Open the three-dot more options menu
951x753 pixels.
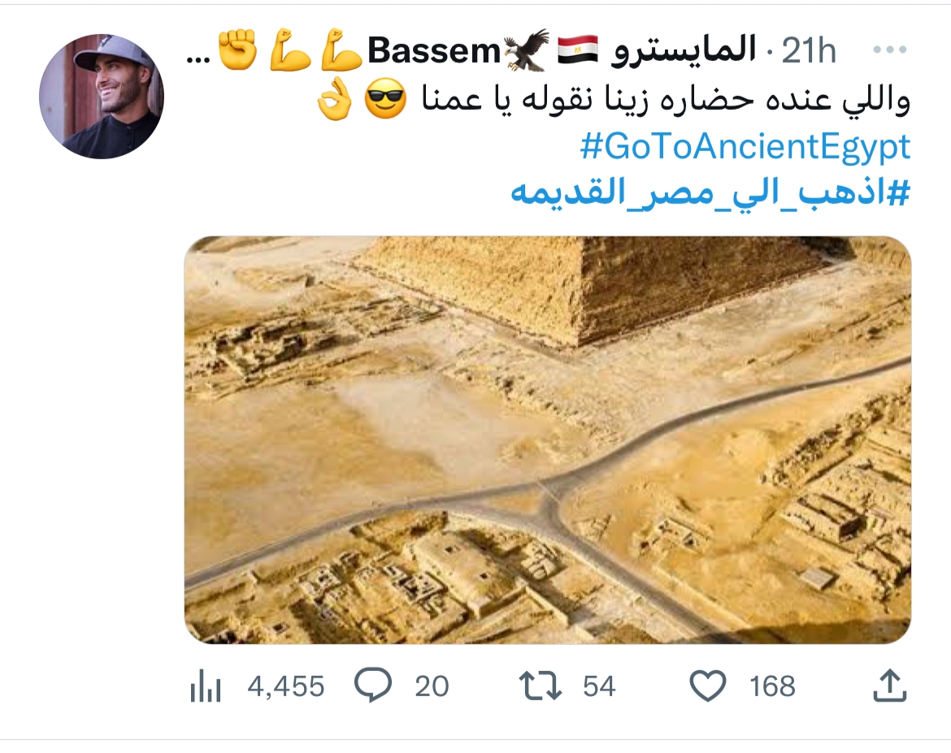[x=889, y=51]
